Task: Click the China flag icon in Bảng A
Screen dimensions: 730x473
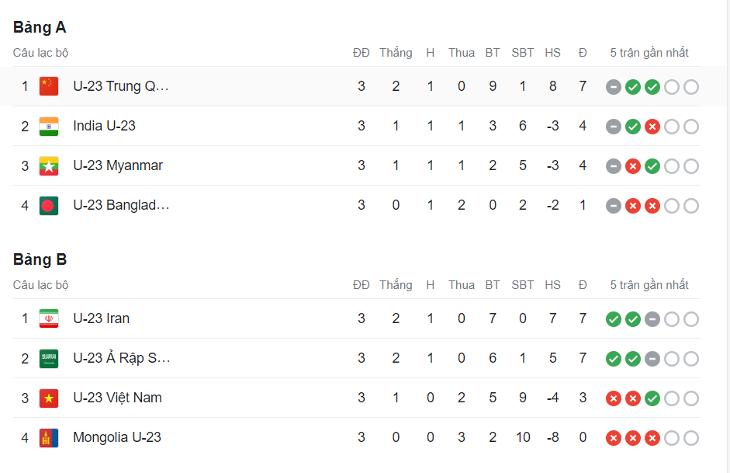Action: tap(49, 86)
